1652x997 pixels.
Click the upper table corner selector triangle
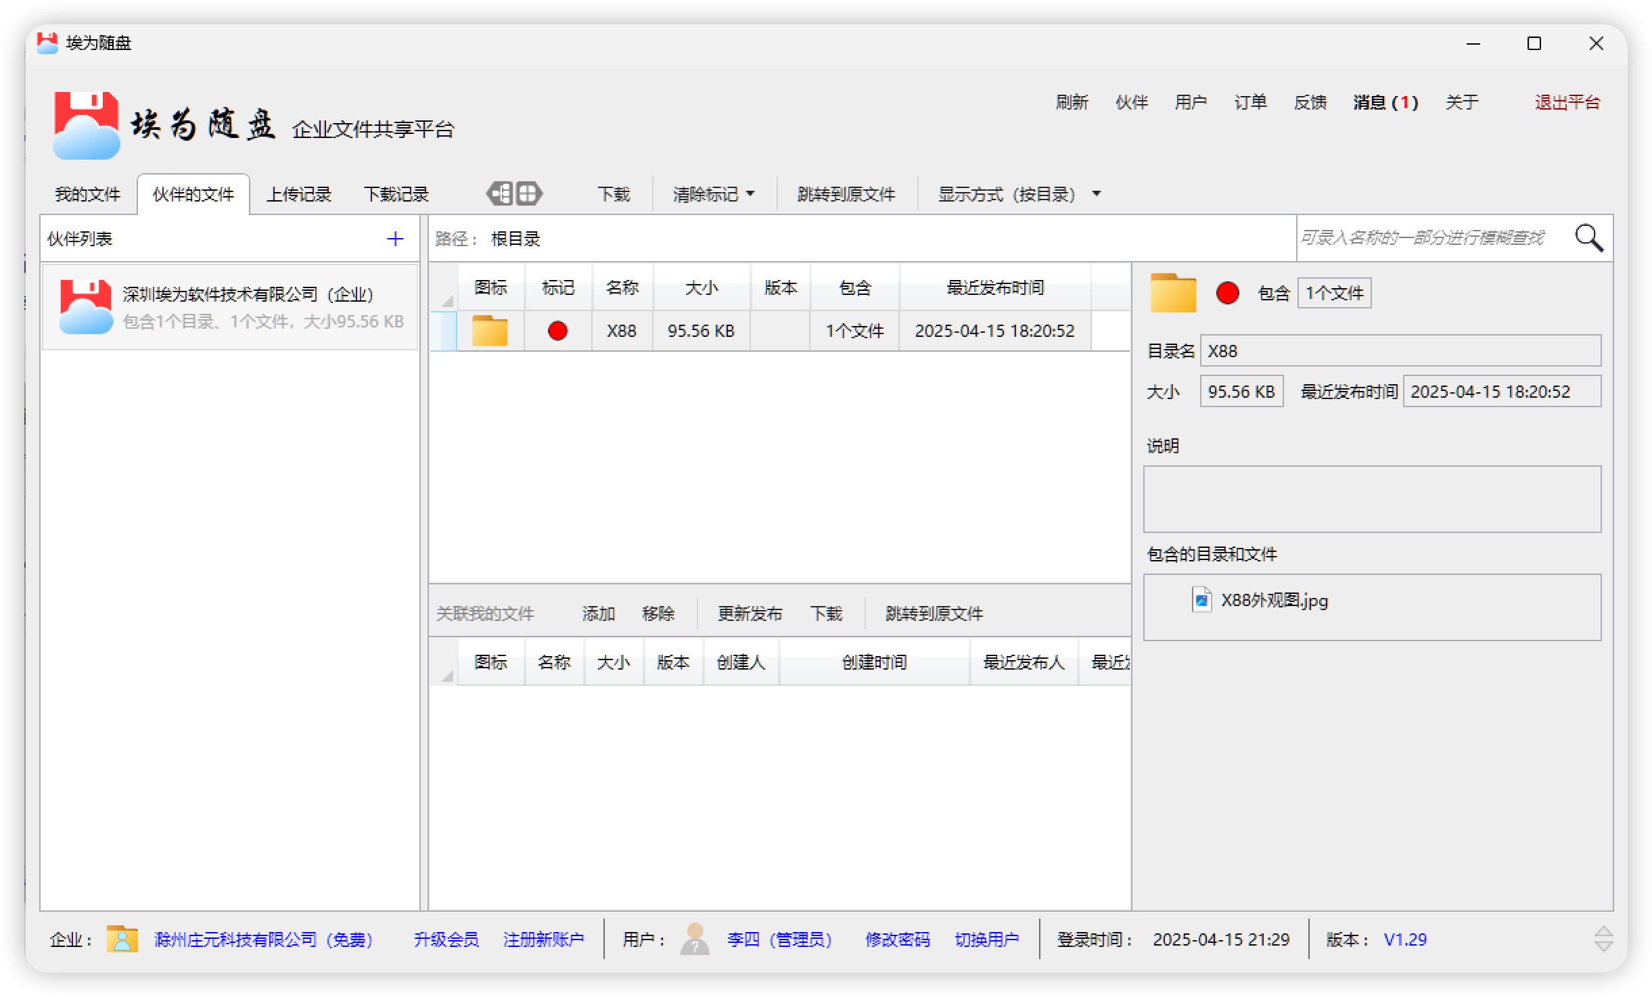446,300
